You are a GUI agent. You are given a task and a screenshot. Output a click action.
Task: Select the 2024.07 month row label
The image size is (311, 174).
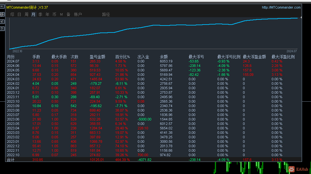pyautogui.click(x=13, y=62)
